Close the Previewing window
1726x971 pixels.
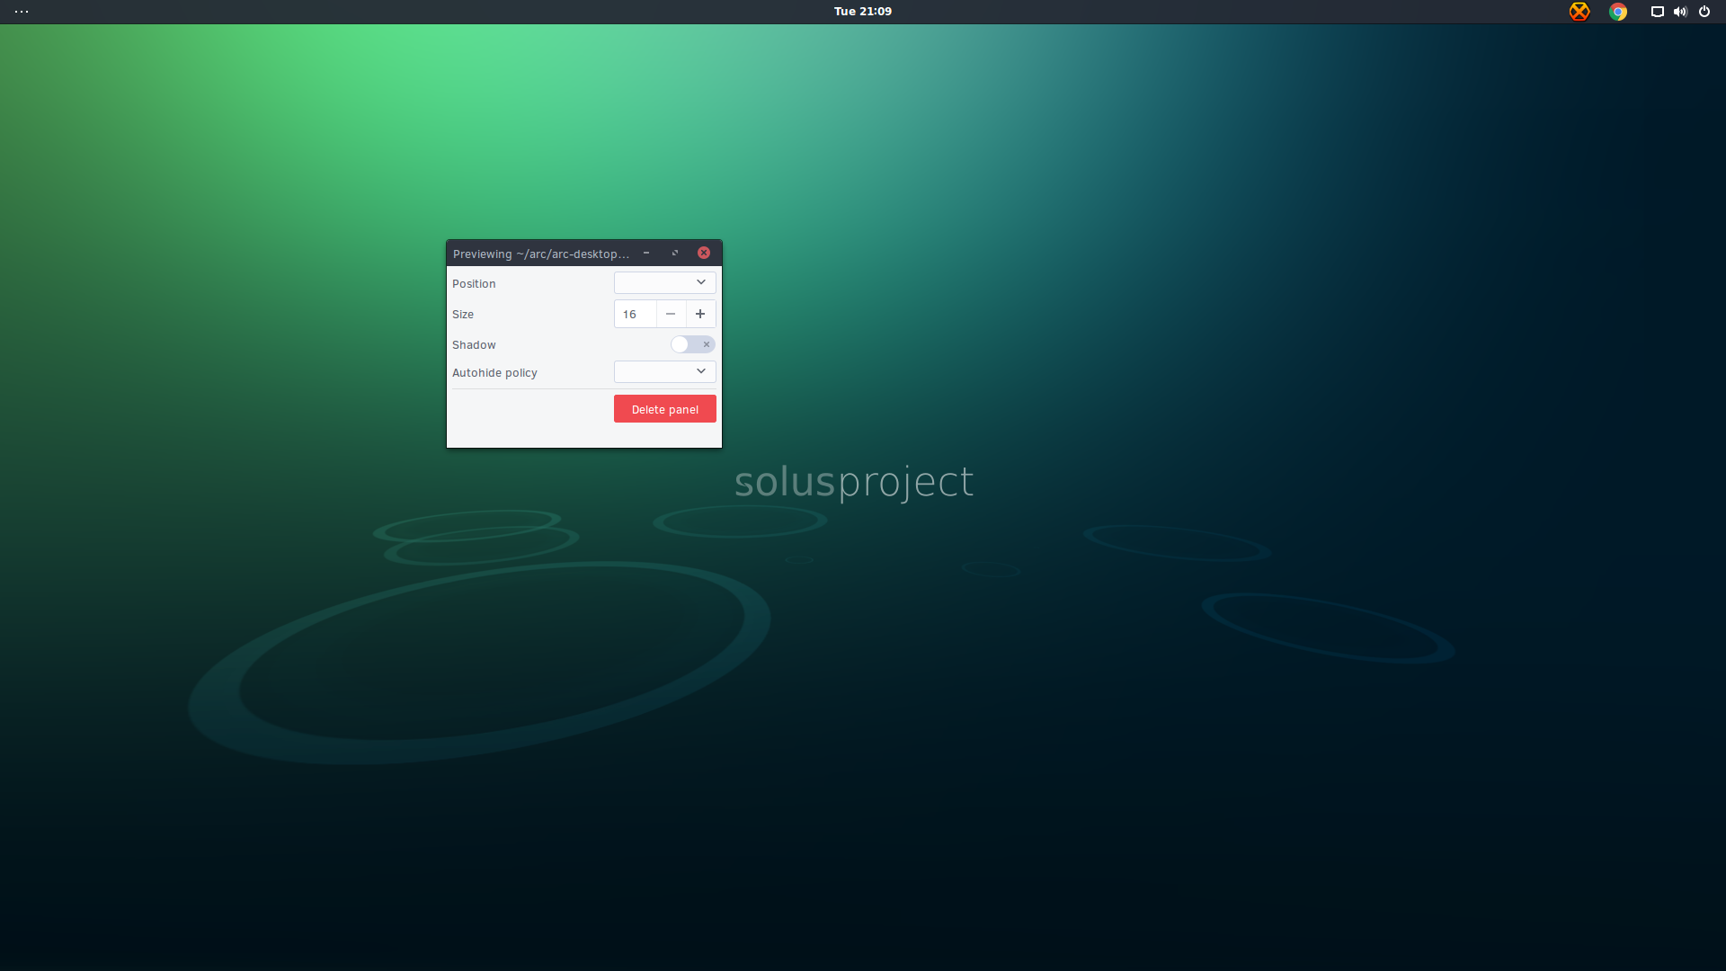[704, 253]
